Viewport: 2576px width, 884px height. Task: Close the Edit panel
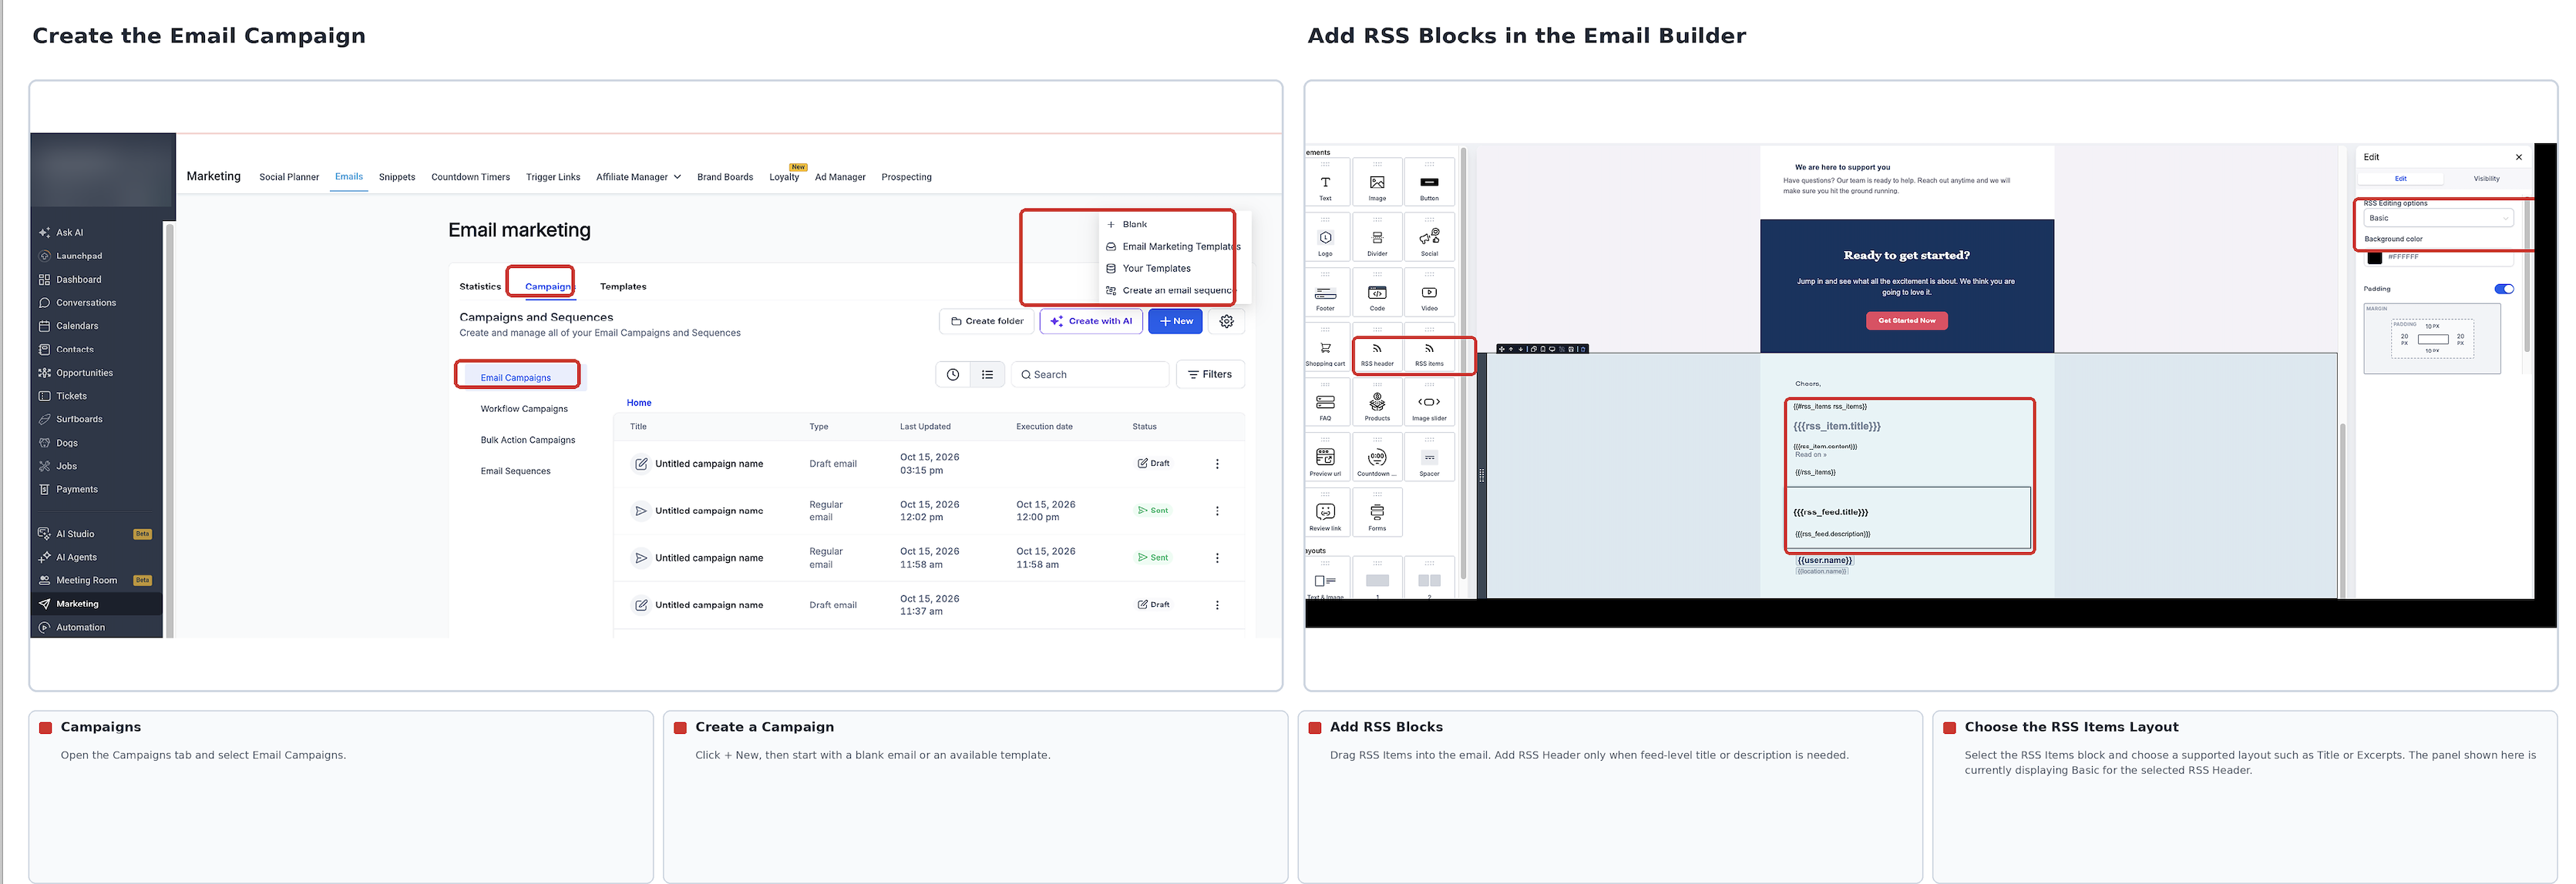(x=2518, y=157)
